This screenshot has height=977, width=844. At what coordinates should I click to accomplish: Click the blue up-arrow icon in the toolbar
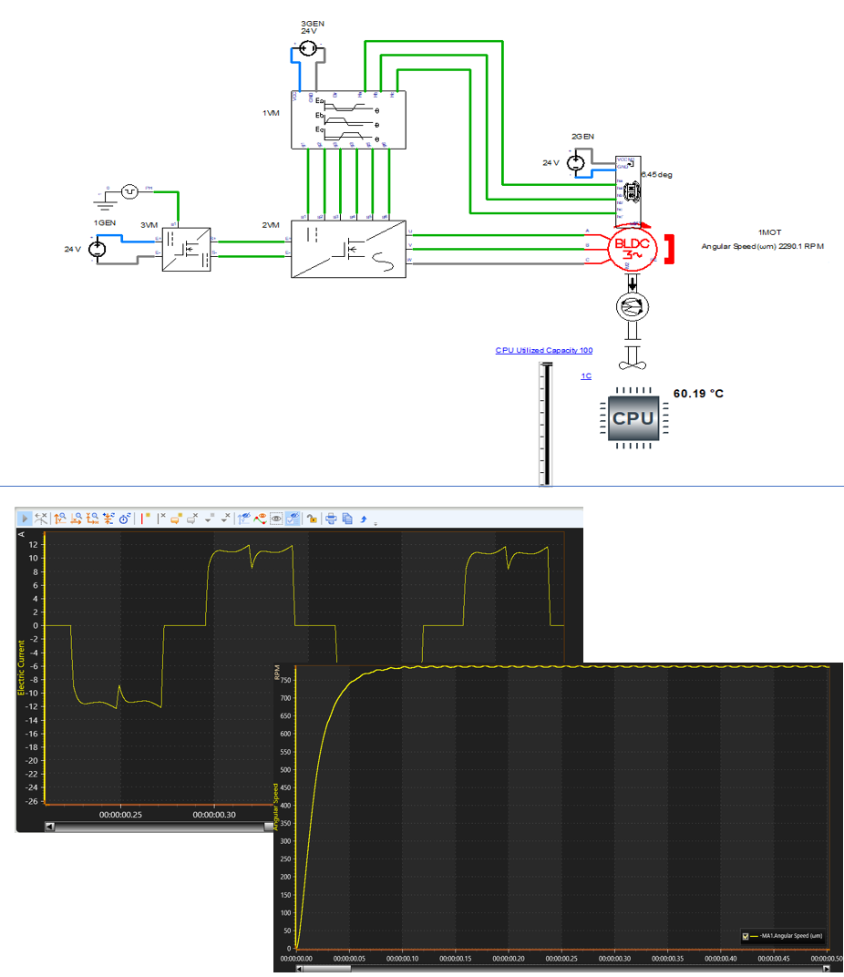[x=365, y=518]
